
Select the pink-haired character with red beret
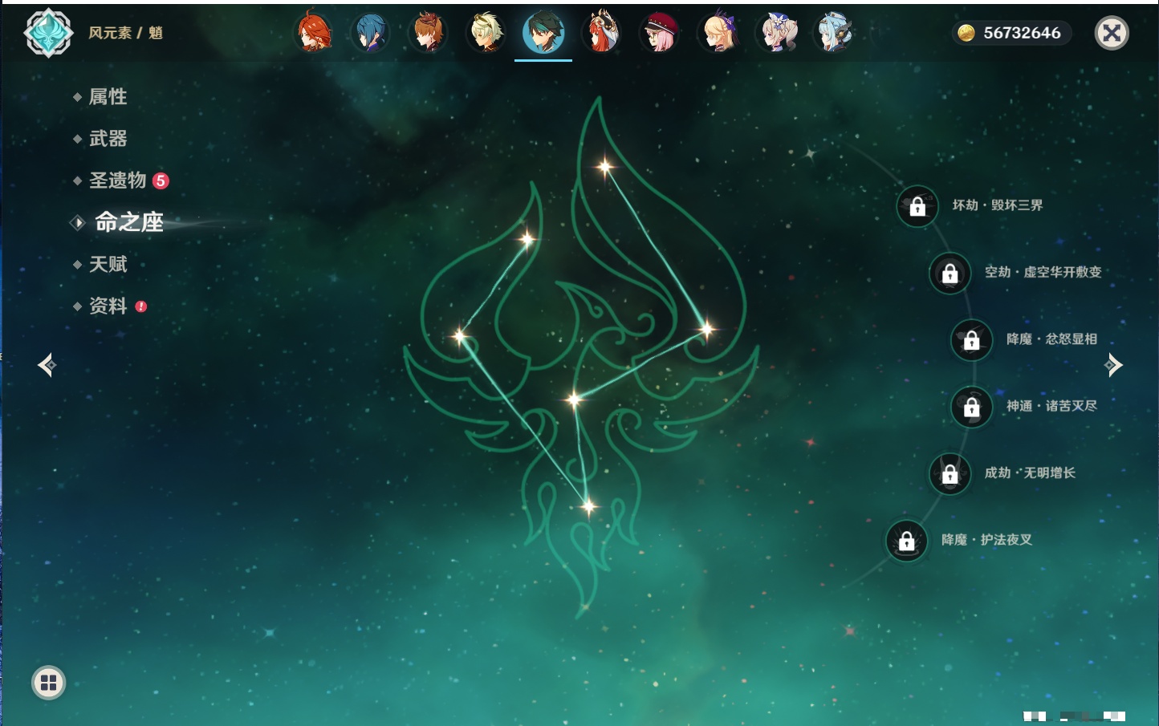tap(661, 33)
